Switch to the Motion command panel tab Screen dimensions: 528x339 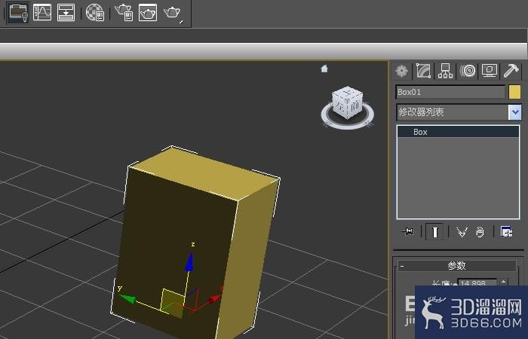468,71
